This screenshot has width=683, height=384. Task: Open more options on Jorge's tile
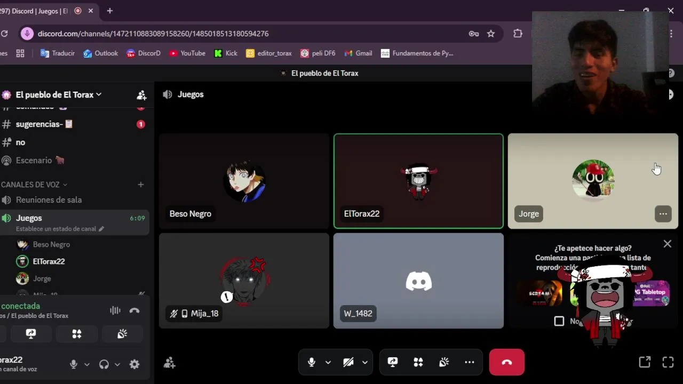[x=663, y=214]
